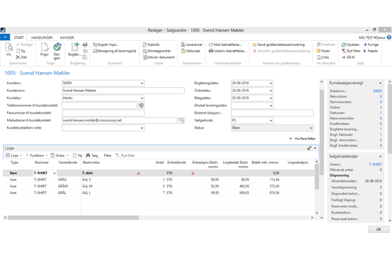Post the order with Bogfør
Viewport: 392px width, 261px height.
(74, 50)
